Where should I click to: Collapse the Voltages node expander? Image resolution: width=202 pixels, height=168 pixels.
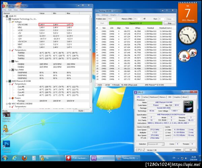point(10,22)
